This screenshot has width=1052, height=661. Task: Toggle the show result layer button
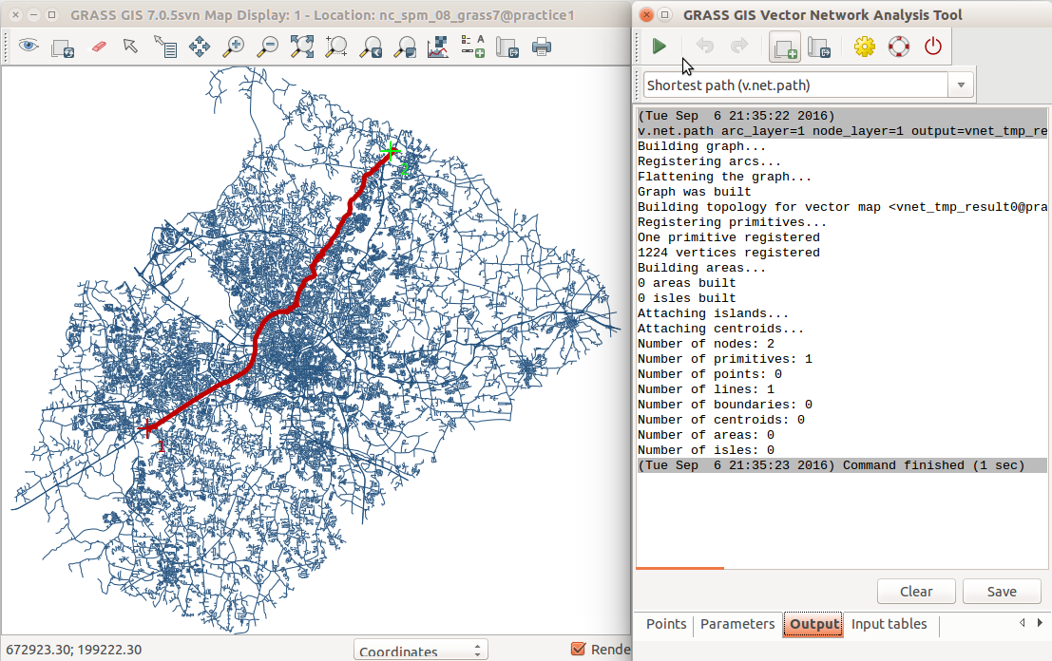click(784, 46)
